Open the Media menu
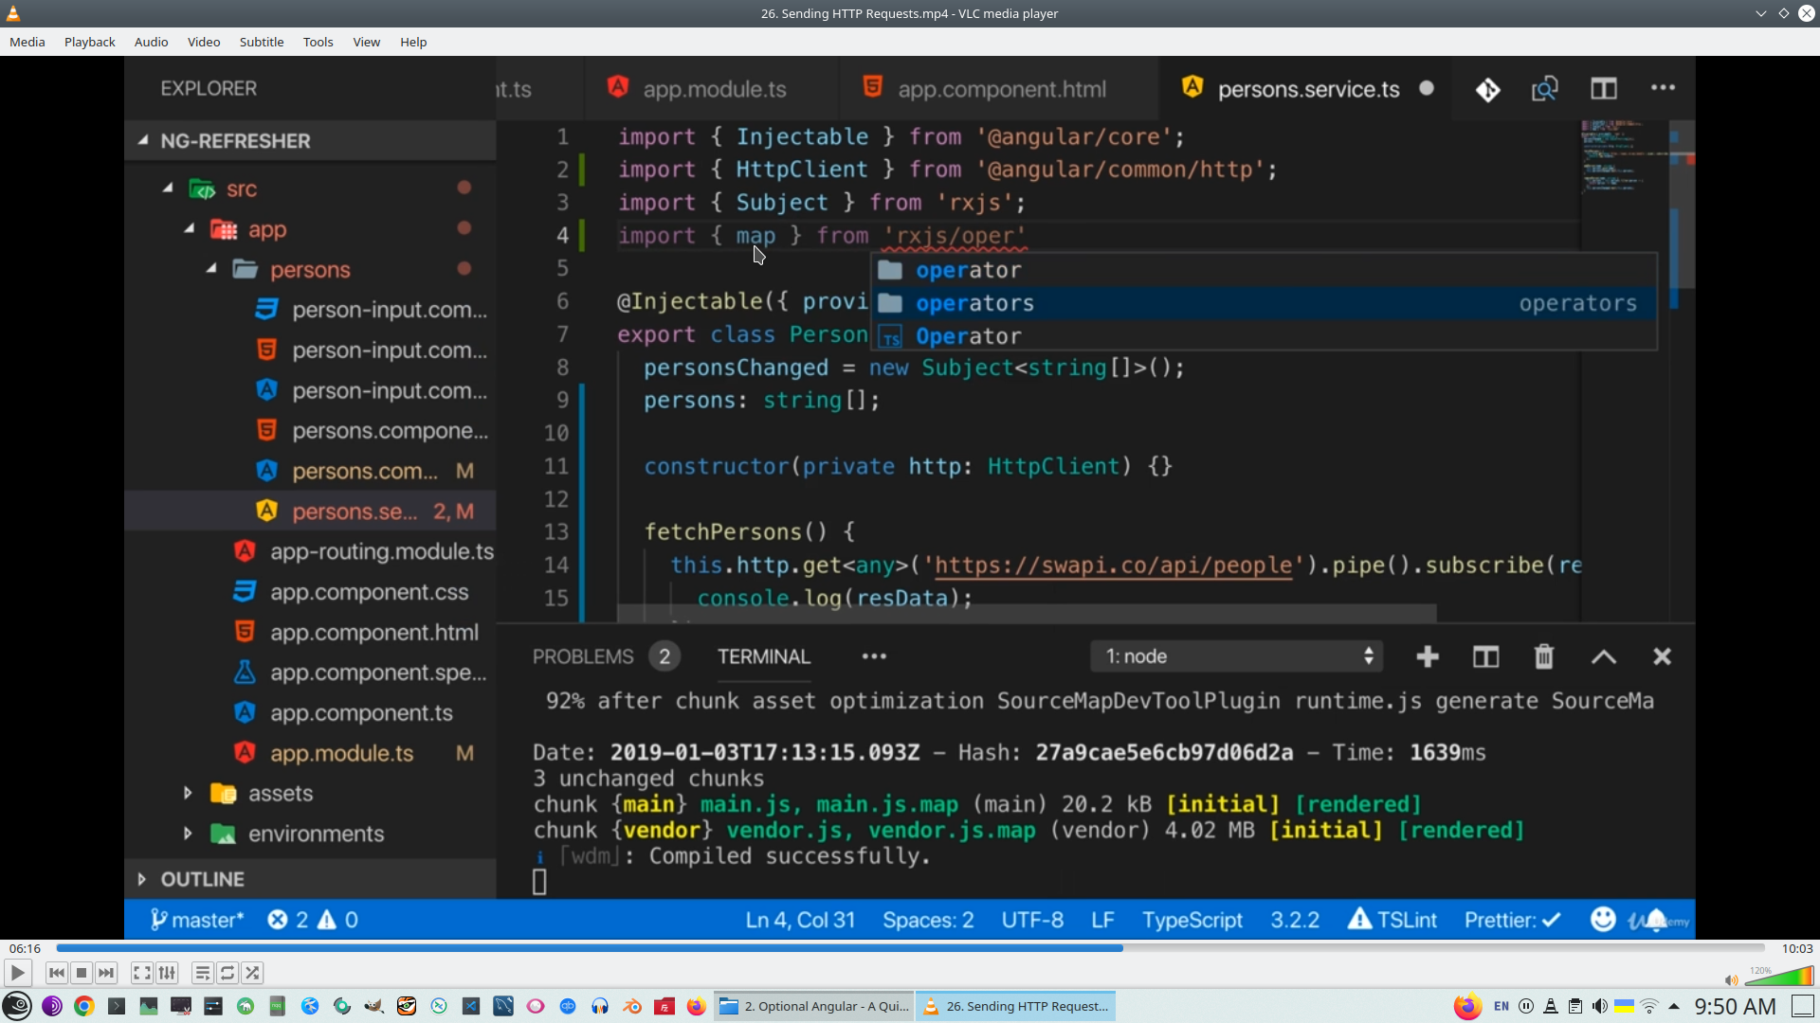This screenshot has height=1023, width=1820. coord(27,42)
